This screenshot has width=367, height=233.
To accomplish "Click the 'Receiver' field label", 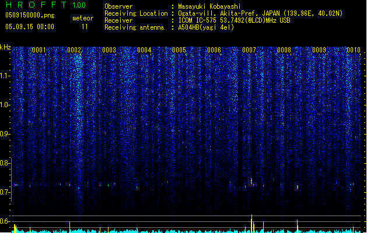I will [118, 20].
